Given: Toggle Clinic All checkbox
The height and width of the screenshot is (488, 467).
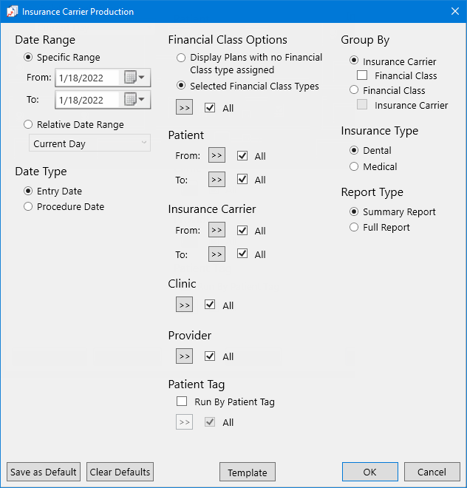Looking at the screenshot, I should point(210,305).
